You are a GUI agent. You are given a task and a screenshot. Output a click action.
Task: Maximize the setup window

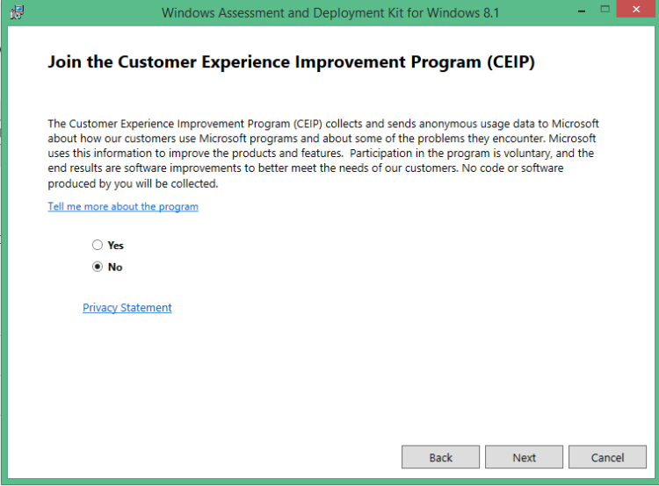(605, 11)
